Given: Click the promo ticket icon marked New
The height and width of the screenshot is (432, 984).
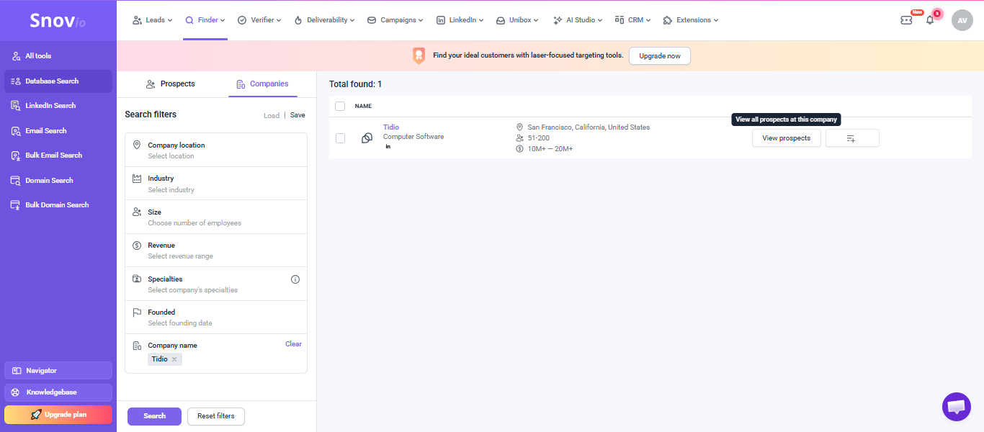Looking at the screenshot, I should [x=907, y=20].
